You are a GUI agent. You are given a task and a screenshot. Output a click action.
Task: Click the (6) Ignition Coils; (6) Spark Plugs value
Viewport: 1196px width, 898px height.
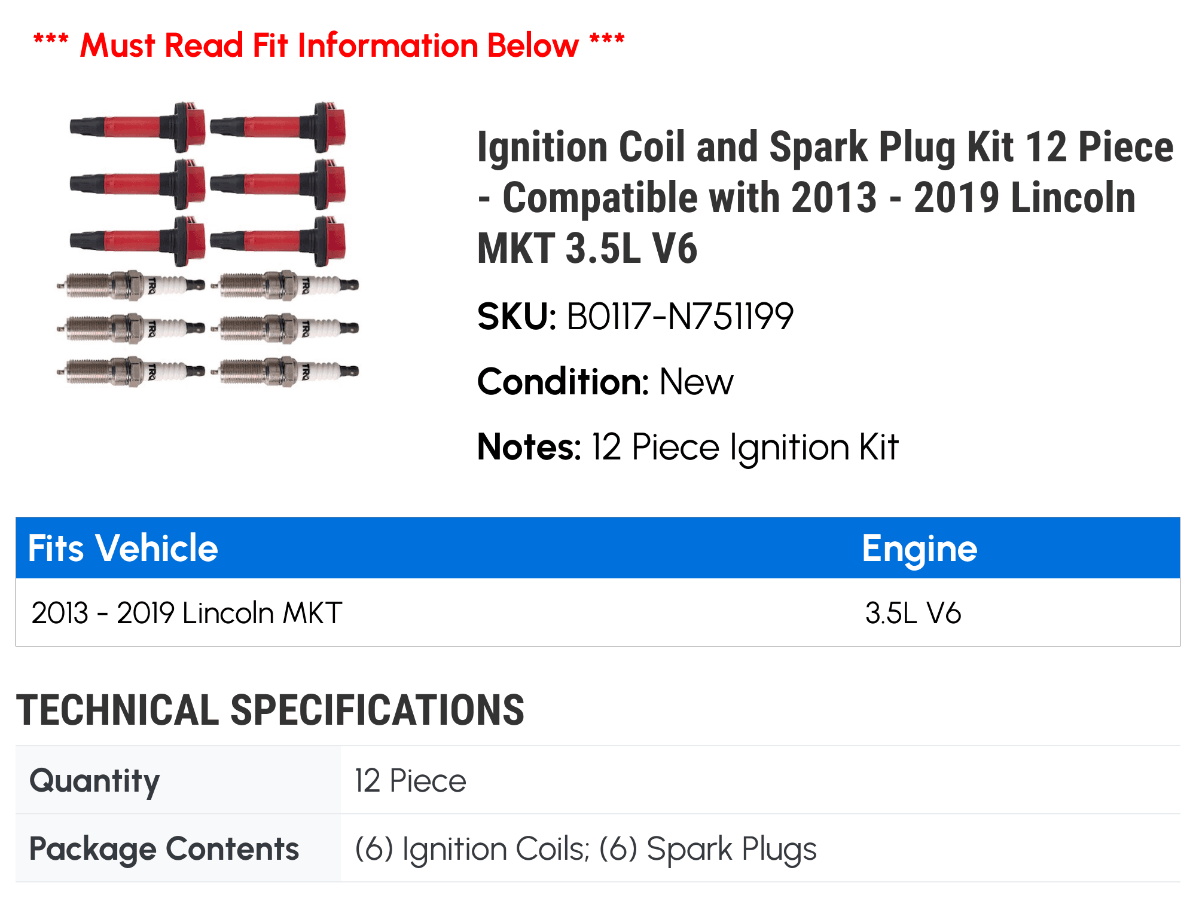tap(585, 848)
